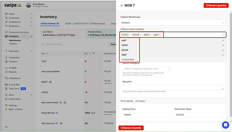Viewport: 232px width, 132px height.
Task: Uncheck serial number 22334 option
Action: [173, 50]
